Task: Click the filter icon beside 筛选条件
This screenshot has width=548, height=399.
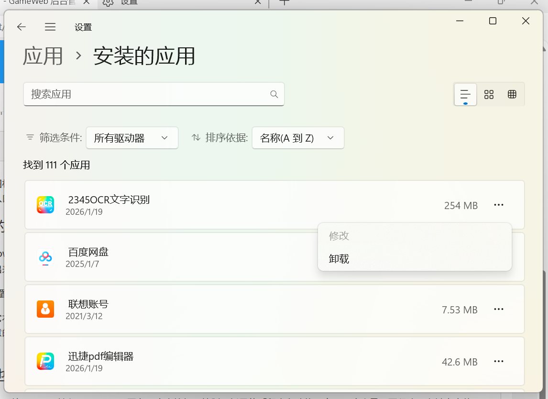Action: click(30, 137)
